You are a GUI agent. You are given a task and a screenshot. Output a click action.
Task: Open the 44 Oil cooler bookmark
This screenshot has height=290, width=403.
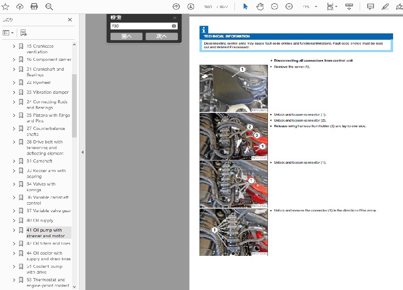point(48,256)
